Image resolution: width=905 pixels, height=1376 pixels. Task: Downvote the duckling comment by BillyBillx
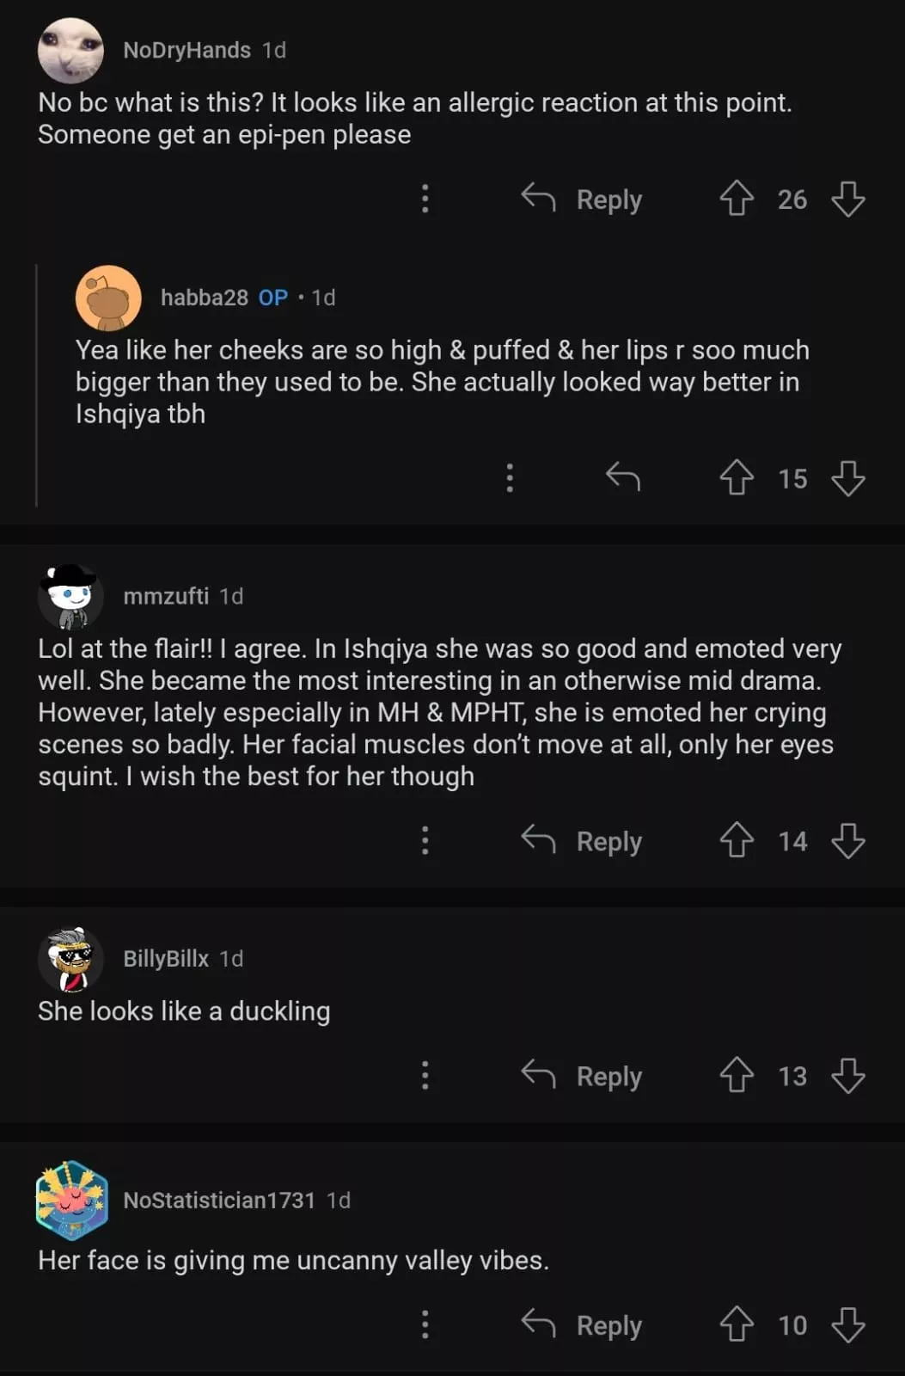click(x=848, y=1076)
